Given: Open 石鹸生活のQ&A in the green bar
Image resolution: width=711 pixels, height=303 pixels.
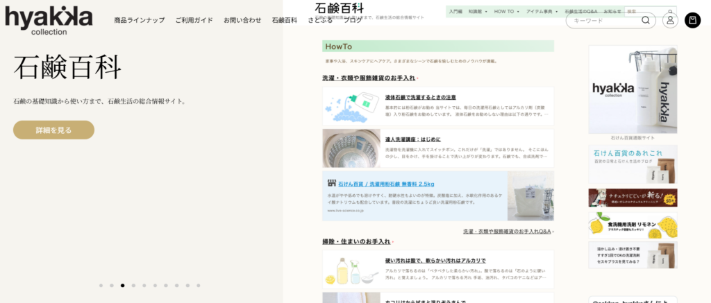Looking at the screenshot, I should [581, 11].
